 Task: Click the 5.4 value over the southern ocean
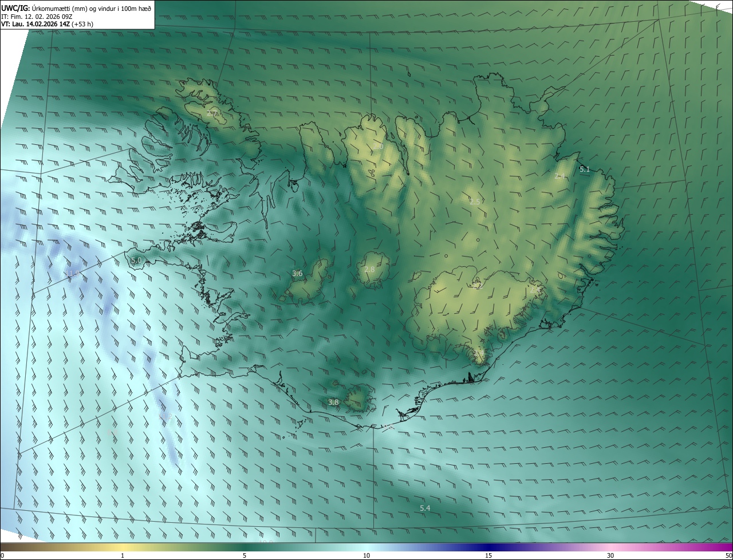(425, 508)
